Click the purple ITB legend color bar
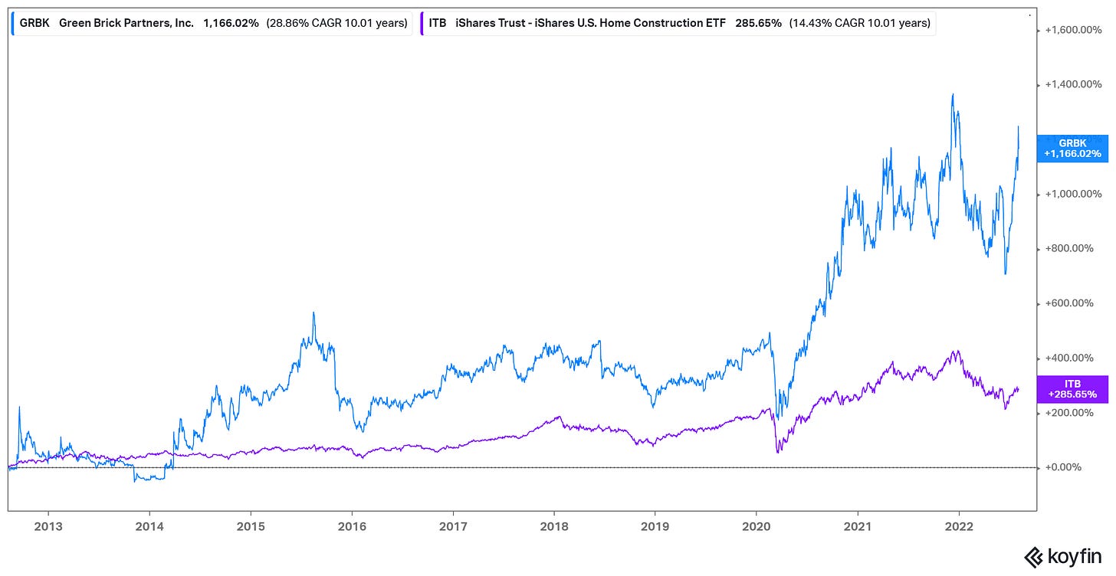The height and width of the screenshot is (576, 1116). pos(421,24)
